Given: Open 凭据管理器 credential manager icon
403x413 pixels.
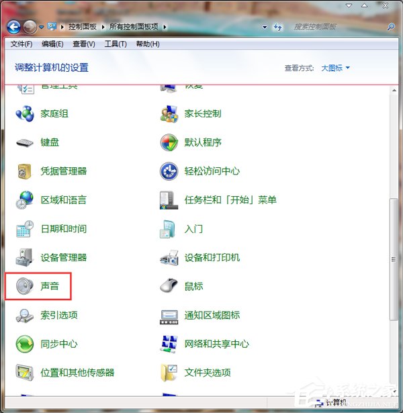Looking at the screenshot, I should coord(25,171).
